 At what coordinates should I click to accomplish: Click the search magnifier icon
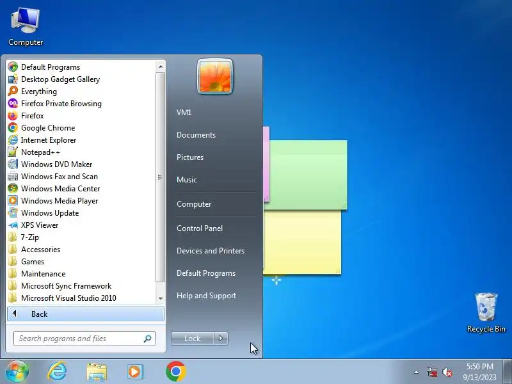(x=148, y=339)
